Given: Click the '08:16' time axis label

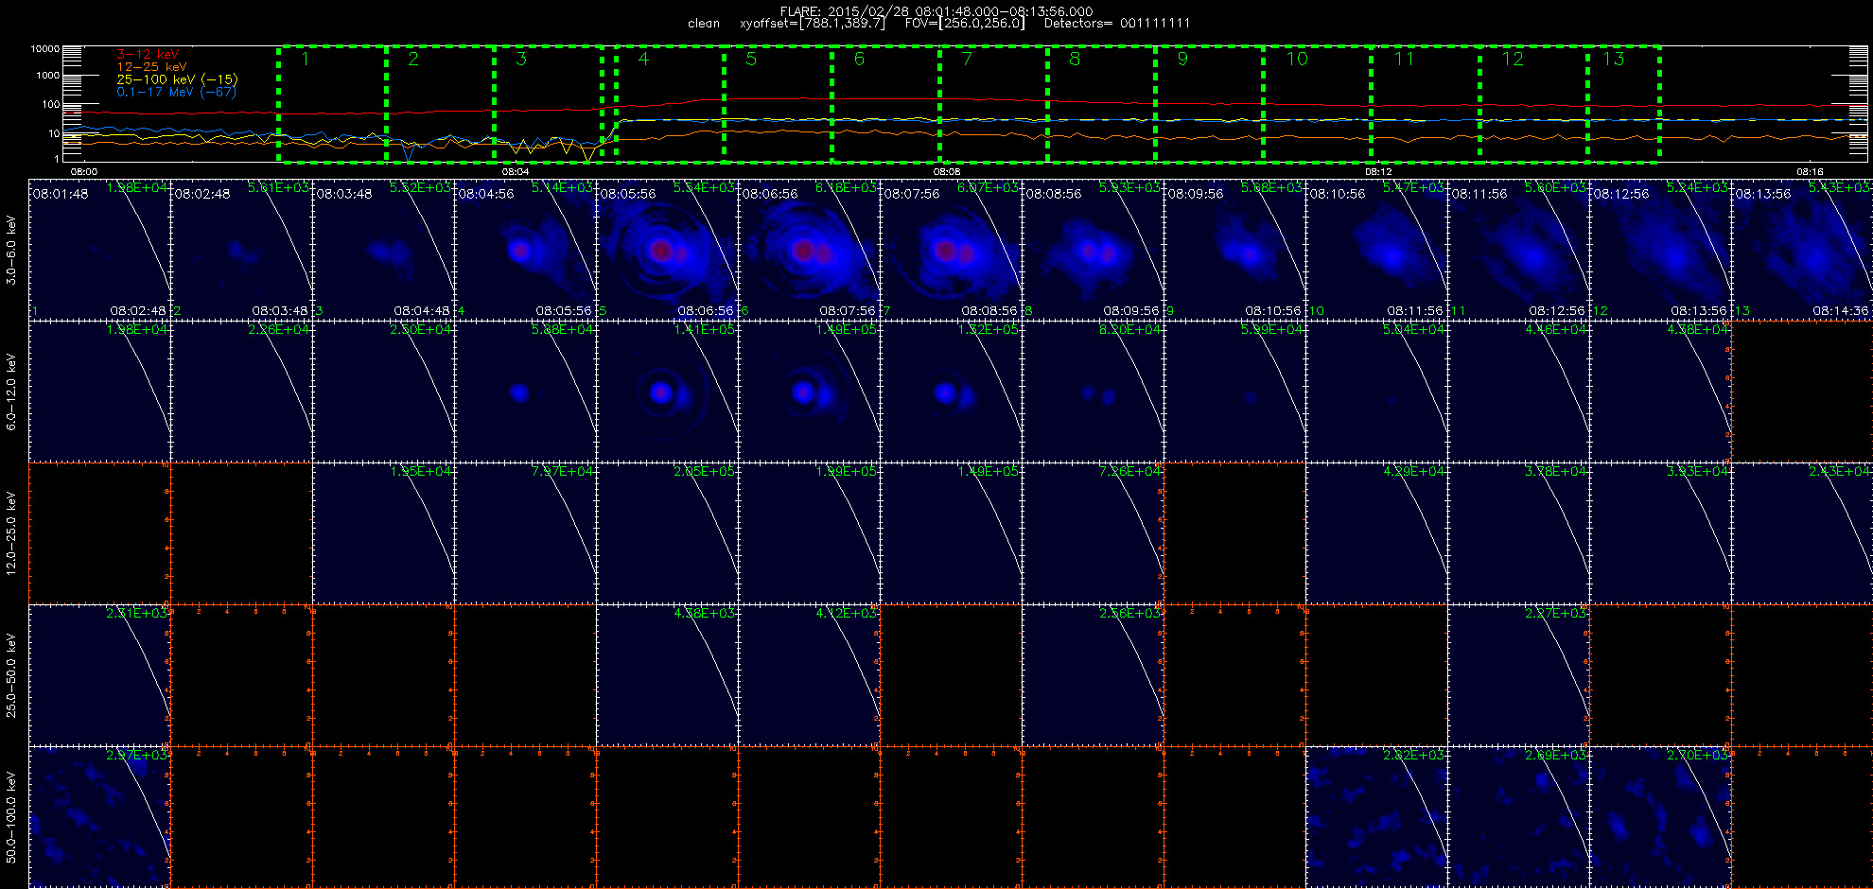Looking at the screenshot, I should point(1810,171).
